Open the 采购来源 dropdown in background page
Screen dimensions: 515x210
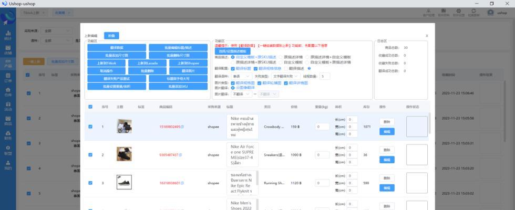point(57,31)
